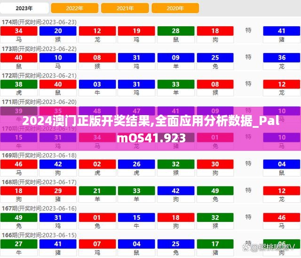
Task: Switch to the 2023年 tab
Action: pyautogui.click(x=24, y=8)
